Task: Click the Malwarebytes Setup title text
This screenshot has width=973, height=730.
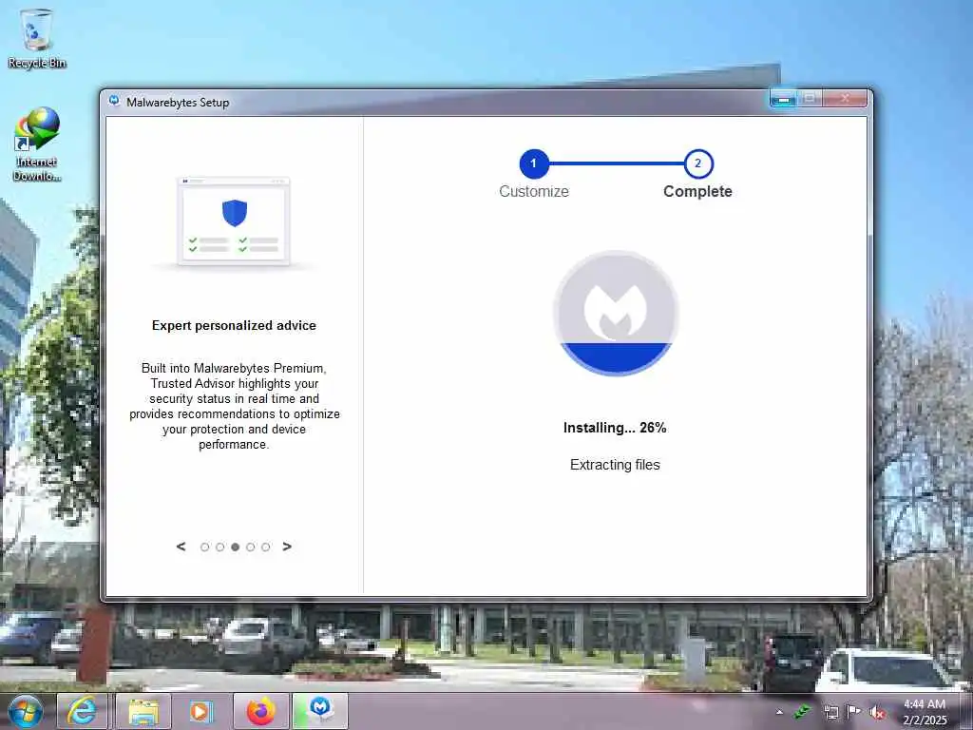Action: [x=178, y=103]
